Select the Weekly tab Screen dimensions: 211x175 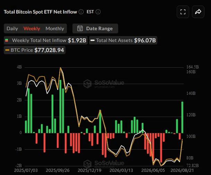coord(32,28)
